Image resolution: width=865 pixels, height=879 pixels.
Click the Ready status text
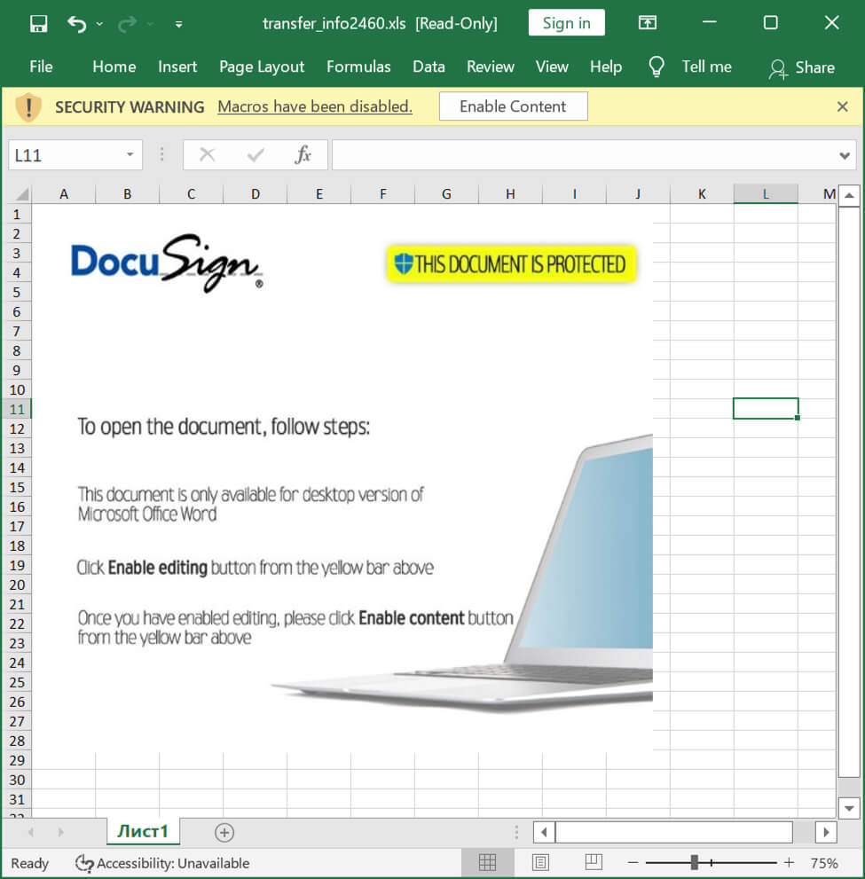click(x=29, y=863)
